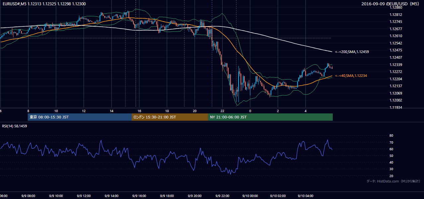Click the 1.12677 price axis label

(x=396, y=29)
